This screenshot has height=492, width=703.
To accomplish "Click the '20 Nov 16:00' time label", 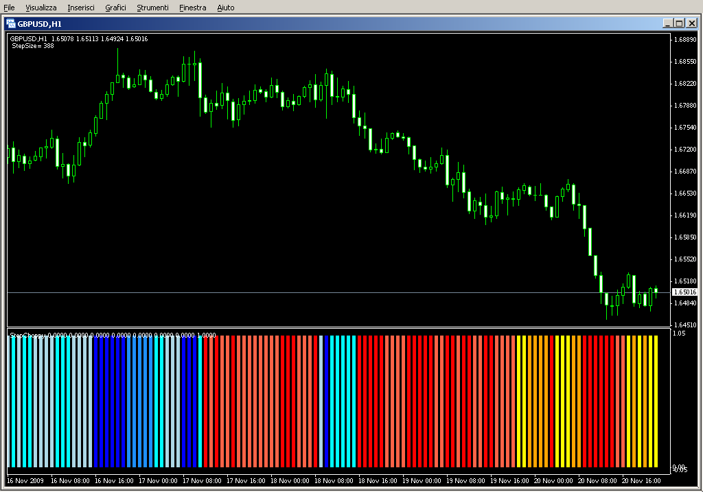I will click(641, 481).
